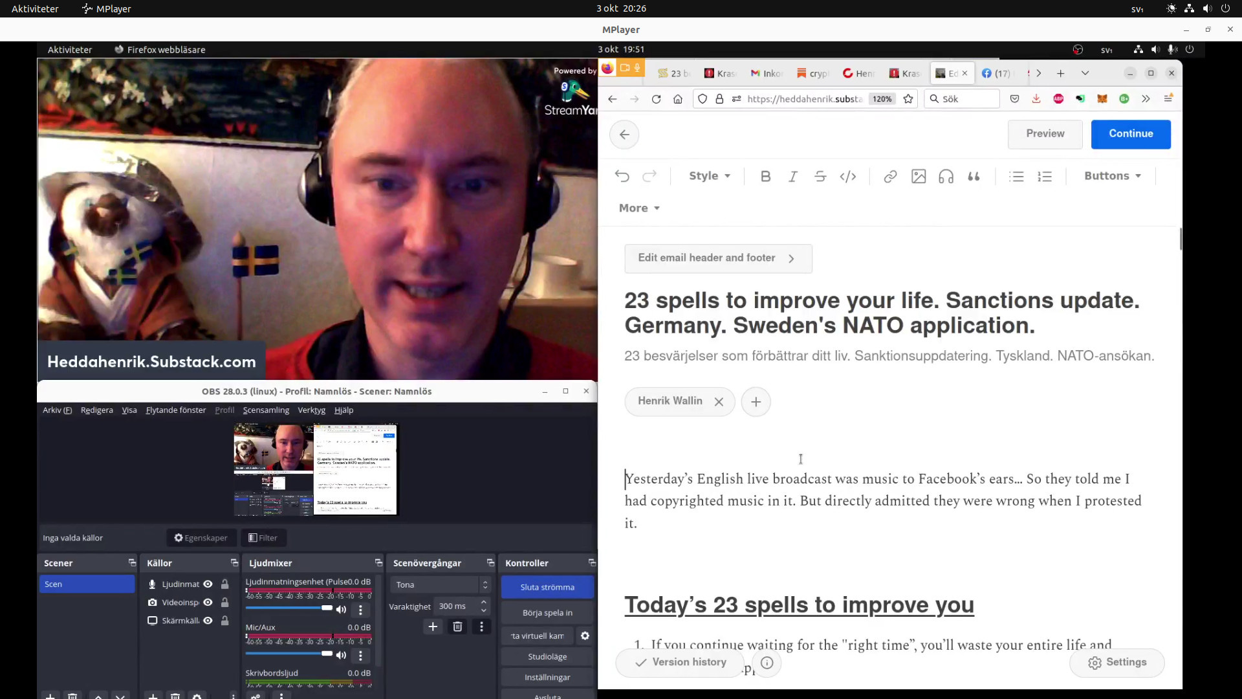Stop streaming with Sluta strömma button
Viewport: 1242px width, 699px height.
[547, 588]
